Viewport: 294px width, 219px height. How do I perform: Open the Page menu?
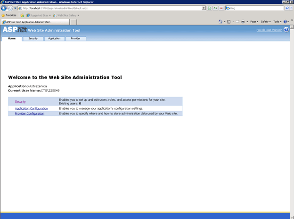point(254,22)
